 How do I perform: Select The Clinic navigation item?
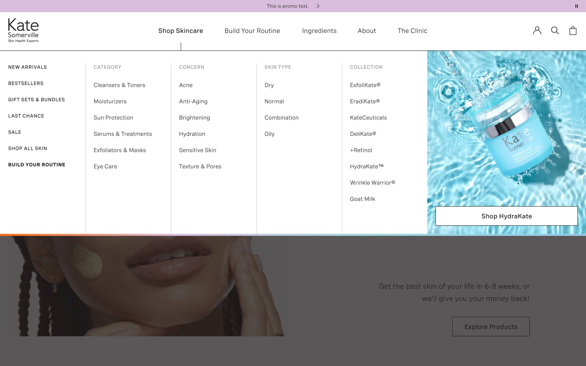tap(412, 31)
